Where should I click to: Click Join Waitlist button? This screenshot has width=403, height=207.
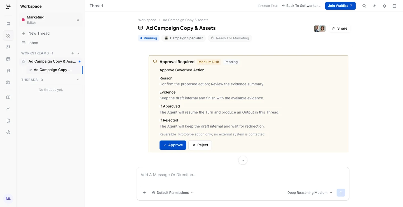(x=340, y=6)
